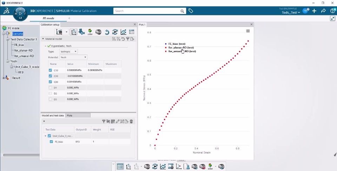Open the Tods_Test workspace dropdown
This screenshot has width=337, height=171.
[291, 12]
